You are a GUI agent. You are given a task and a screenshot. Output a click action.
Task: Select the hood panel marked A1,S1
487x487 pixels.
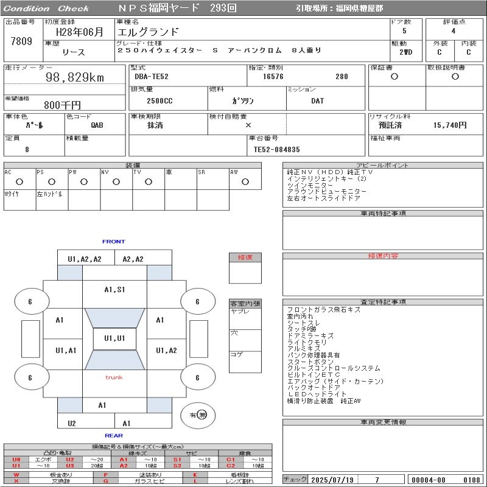click(x=114, y=290)
